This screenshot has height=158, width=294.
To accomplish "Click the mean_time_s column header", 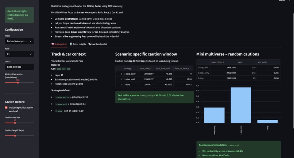I will click(224, 62).
